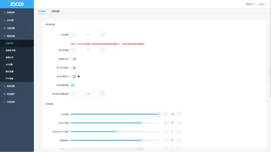Open the language dropdown in the top bar
The image size is (271, 152).
point(251,4)
